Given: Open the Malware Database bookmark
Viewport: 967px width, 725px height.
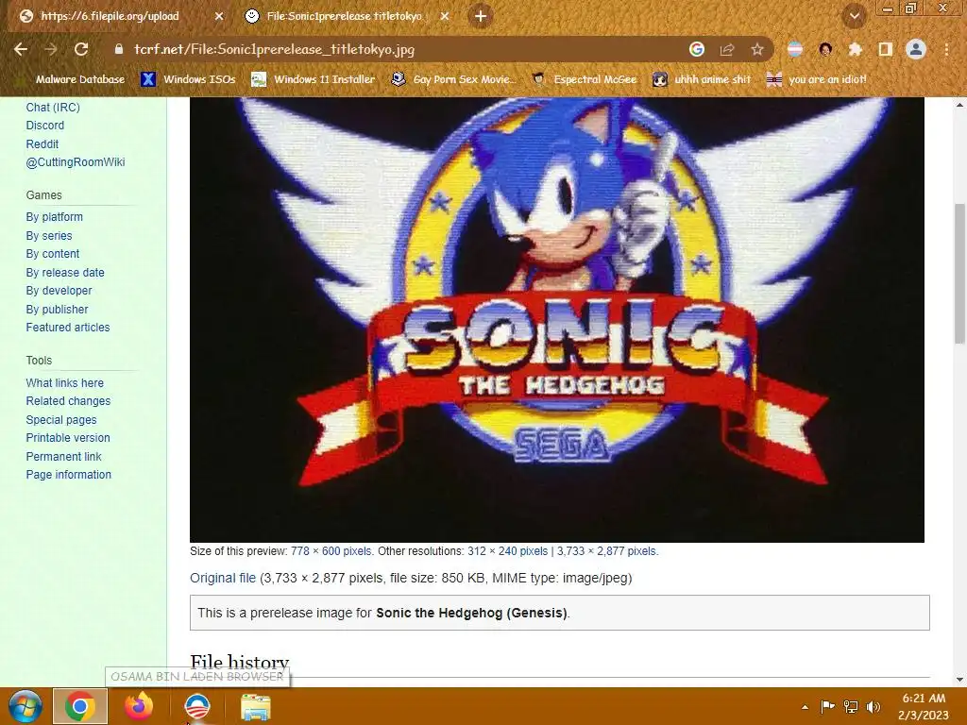Looking at the screenshot, I should [x=72, y=79].
